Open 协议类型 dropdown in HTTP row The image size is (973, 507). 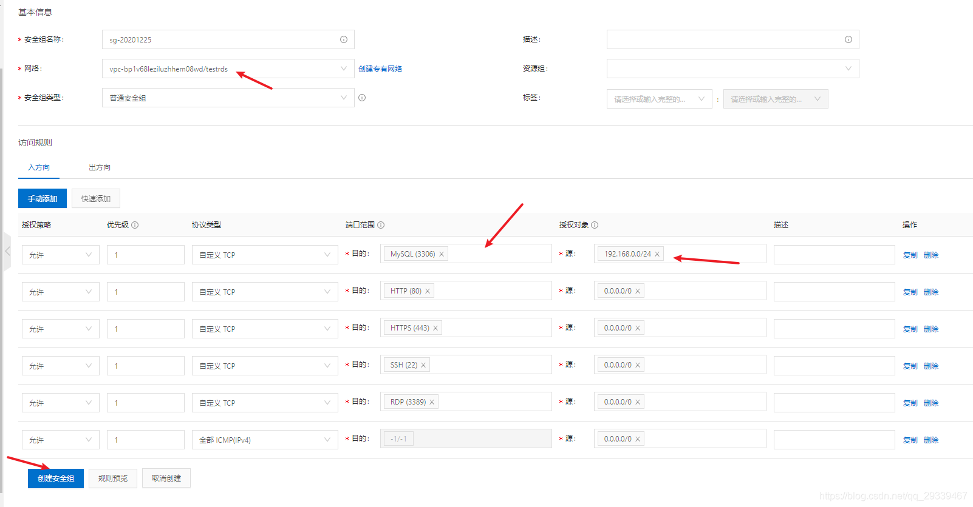click(265, 292)
